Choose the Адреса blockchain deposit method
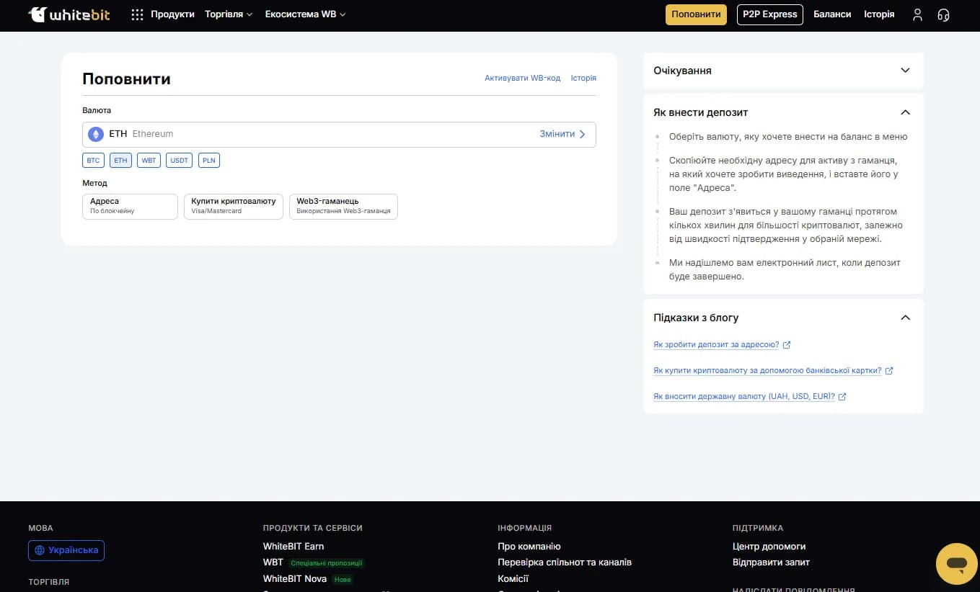Screen dimensions: 980x592 coord(131,206)
